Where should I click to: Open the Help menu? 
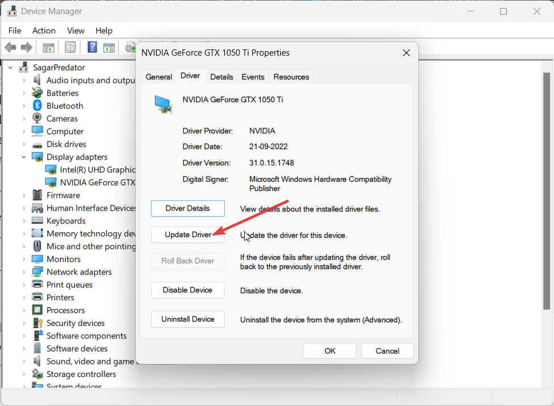(x=104, y=31)
